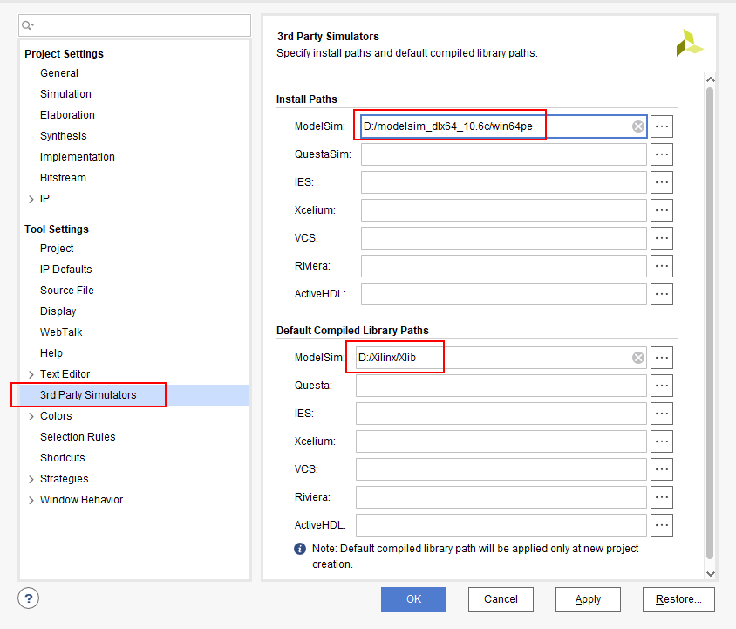This screenshot has height=629, width=736.
Task: Open Display settings
Action: pyautogui.click(x=58, y=311)
